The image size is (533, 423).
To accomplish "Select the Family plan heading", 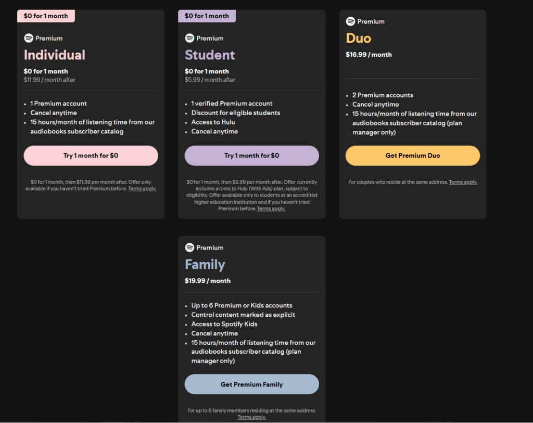I will (x=205, y=265).
